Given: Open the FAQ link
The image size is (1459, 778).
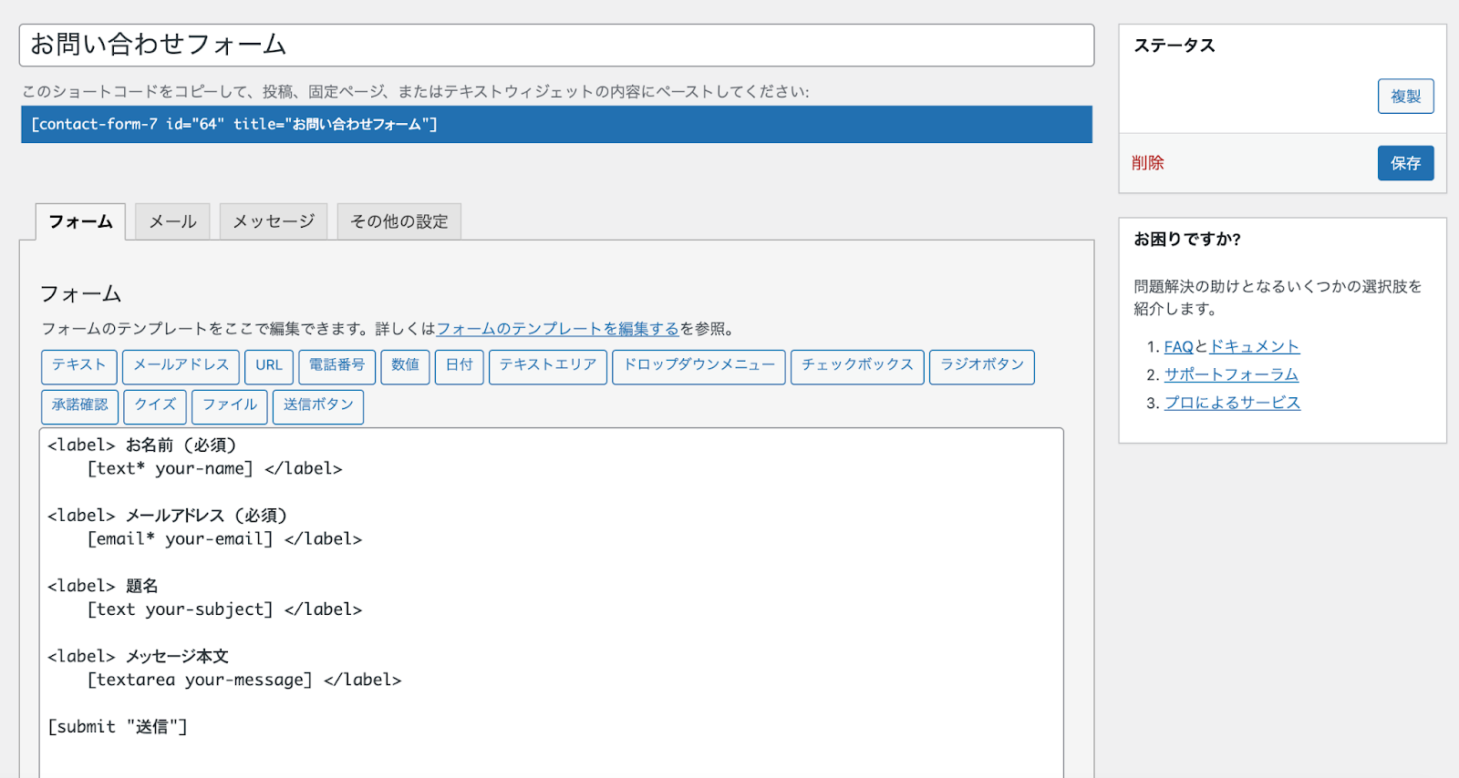Looking at the screenshot, I should pos(1179,347).
